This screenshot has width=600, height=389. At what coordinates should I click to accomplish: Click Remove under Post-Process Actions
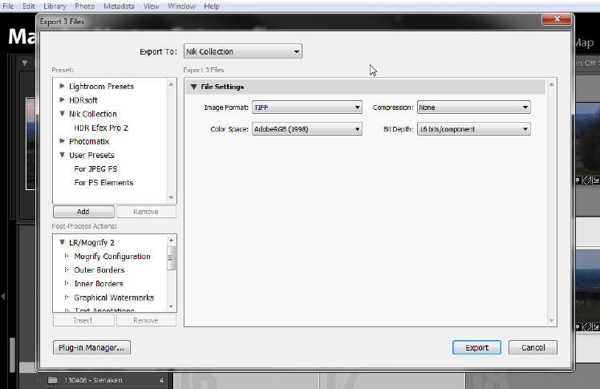(x=146, y=320)
